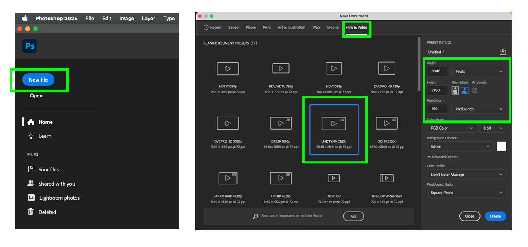This screenshot has width=528, height=247.
Task: Choose the DCI 8K 4320p preset
Action: (x=281, y=187)
